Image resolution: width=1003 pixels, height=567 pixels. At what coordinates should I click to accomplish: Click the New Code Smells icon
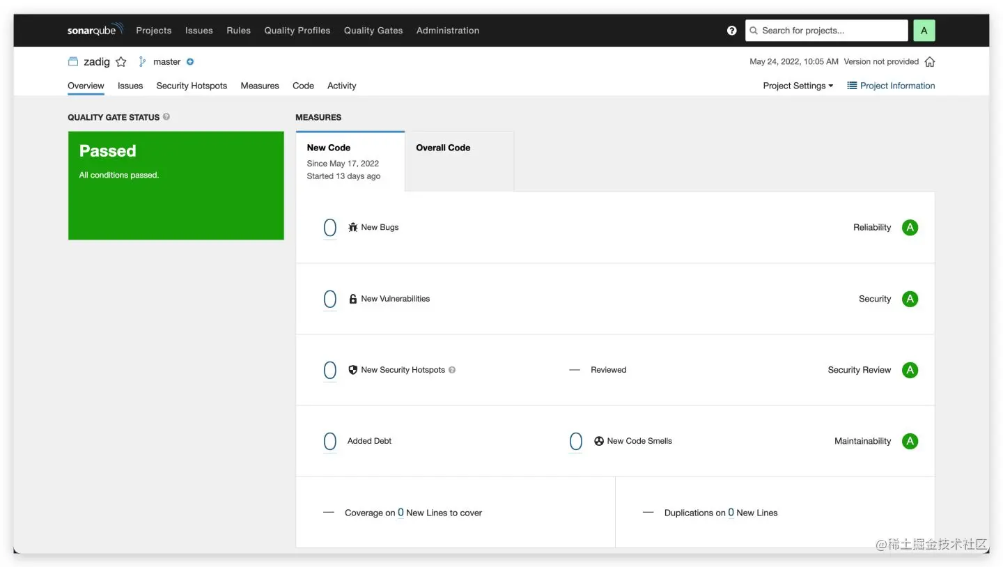click(x=599, y=441)
